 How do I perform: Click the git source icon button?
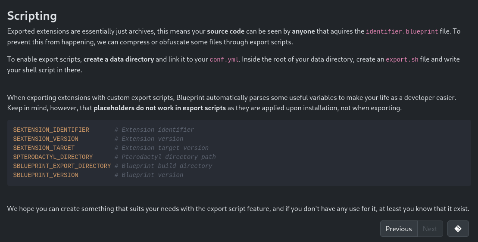[x=458, y=229]
